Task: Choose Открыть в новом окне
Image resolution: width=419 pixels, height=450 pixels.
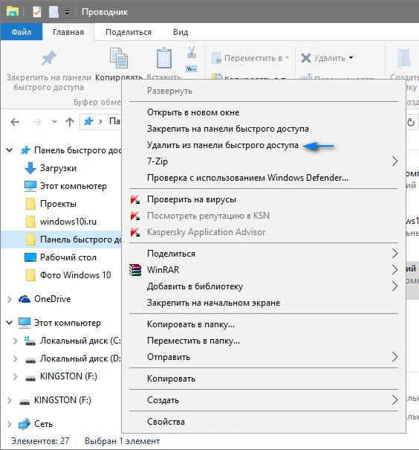Action: point(264,112)
